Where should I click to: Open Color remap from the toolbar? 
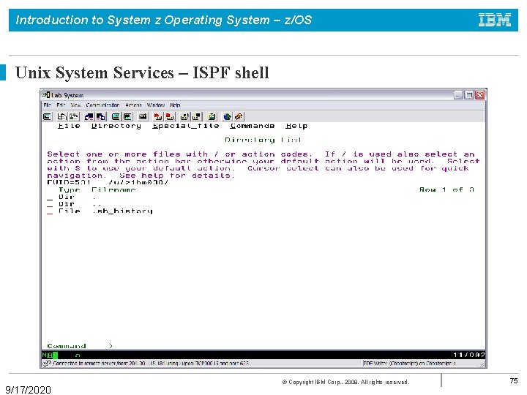pyautogui.click(x=127, y=116)
